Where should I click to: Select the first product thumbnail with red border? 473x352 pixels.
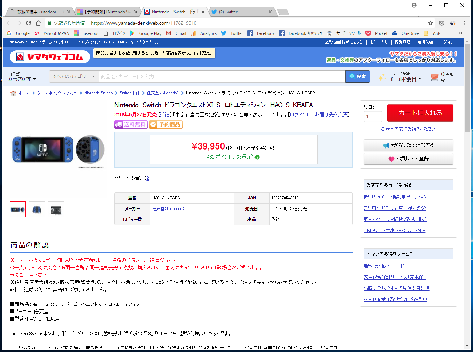[18, 209]
